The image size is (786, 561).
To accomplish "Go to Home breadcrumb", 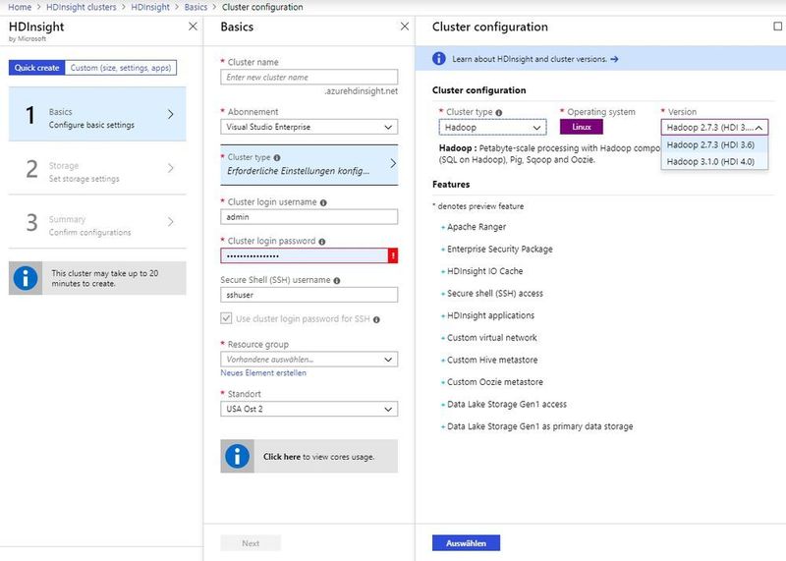I will (x=20, y=7).
